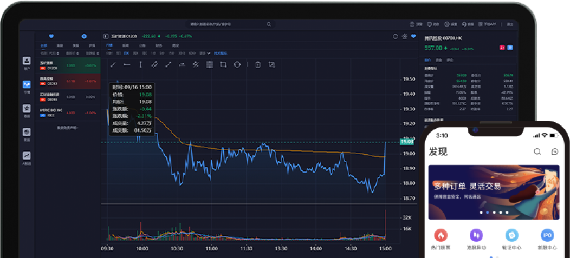The height and width of the screenshot is (258, 570).
Task: Open 热门股票 on phone screen
Action: (x=441, y=239)
